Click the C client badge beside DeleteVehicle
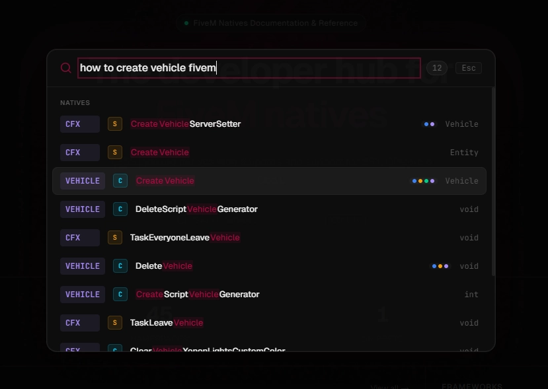 [120, 265]
